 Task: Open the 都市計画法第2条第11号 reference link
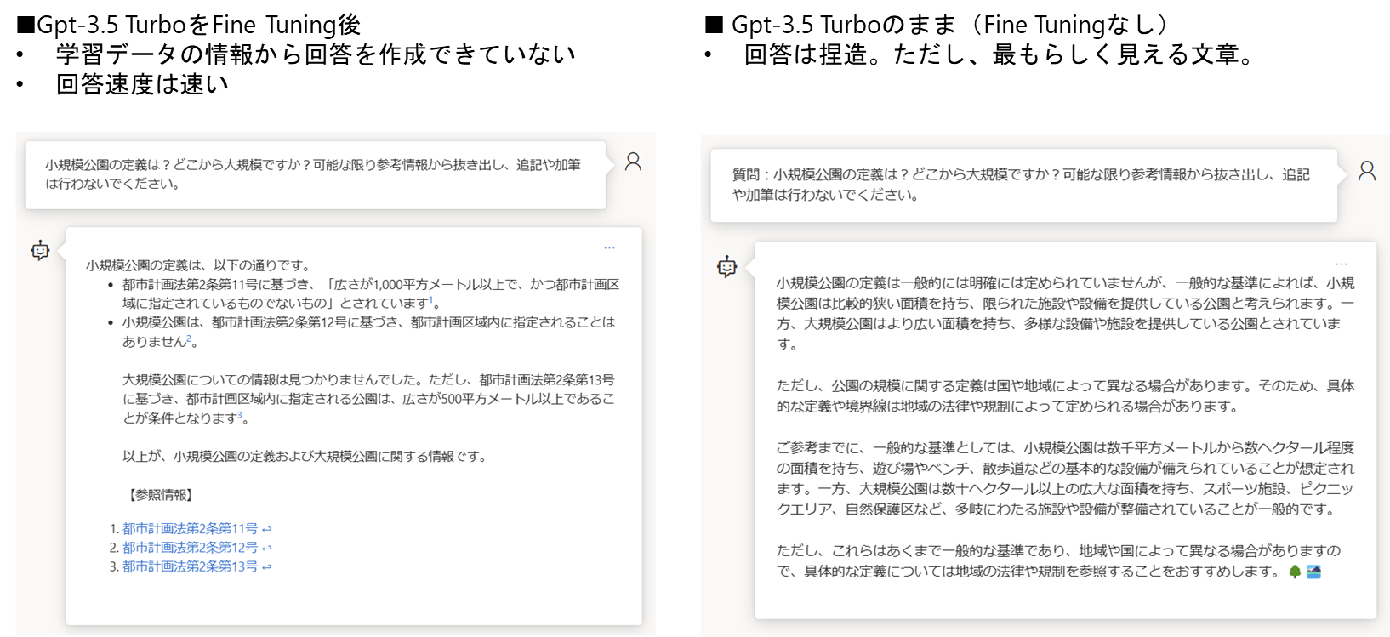(x=190, y=529)
